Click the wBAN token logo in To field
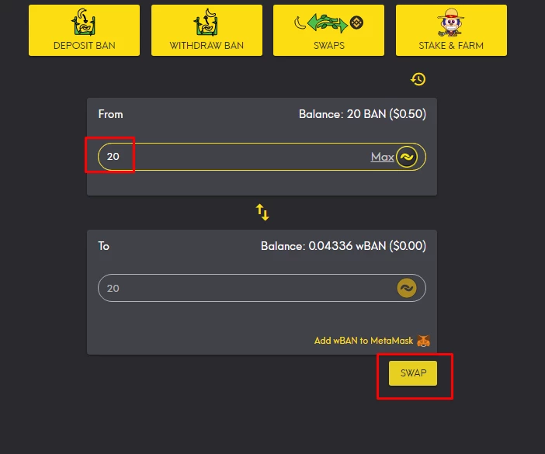 point(407,288)
